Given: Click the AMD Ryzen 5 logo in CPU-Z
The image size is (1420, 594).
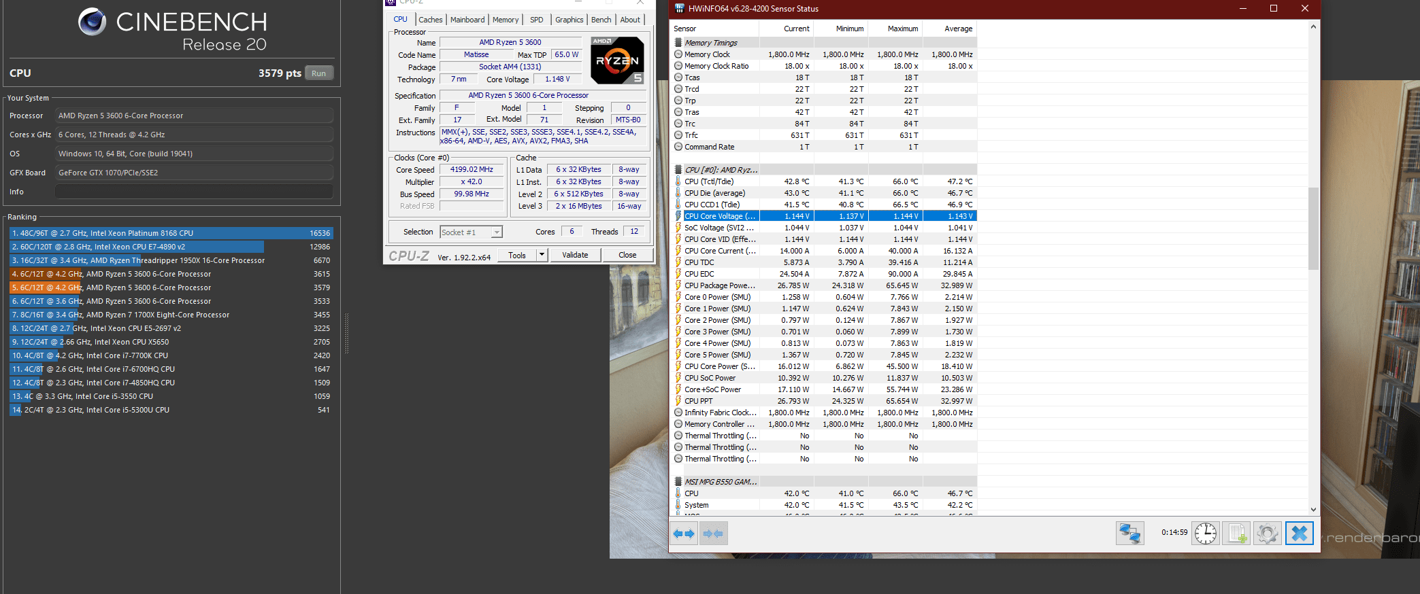Looking at the screenshot, I should (x=617, y=60).
